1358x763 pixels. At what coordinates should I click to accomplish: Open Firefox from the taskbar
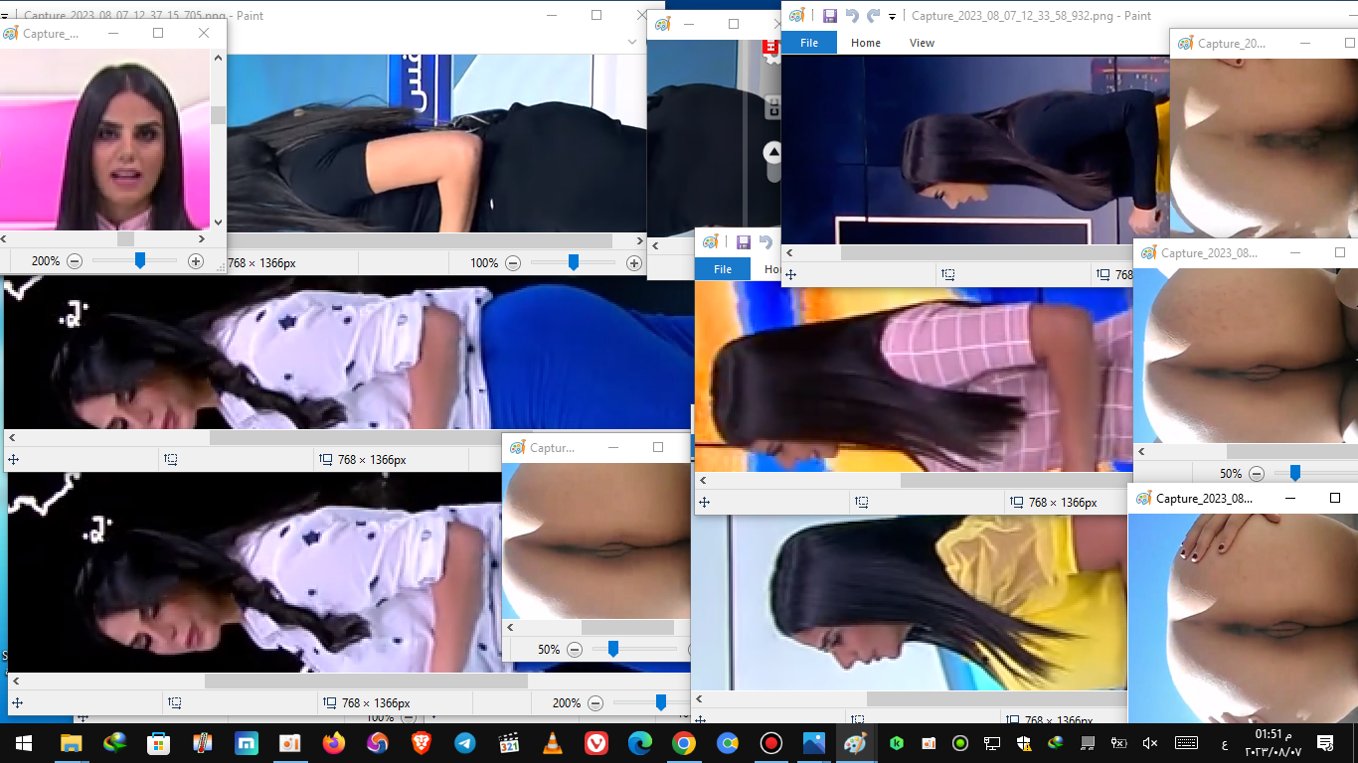point(334,743)
